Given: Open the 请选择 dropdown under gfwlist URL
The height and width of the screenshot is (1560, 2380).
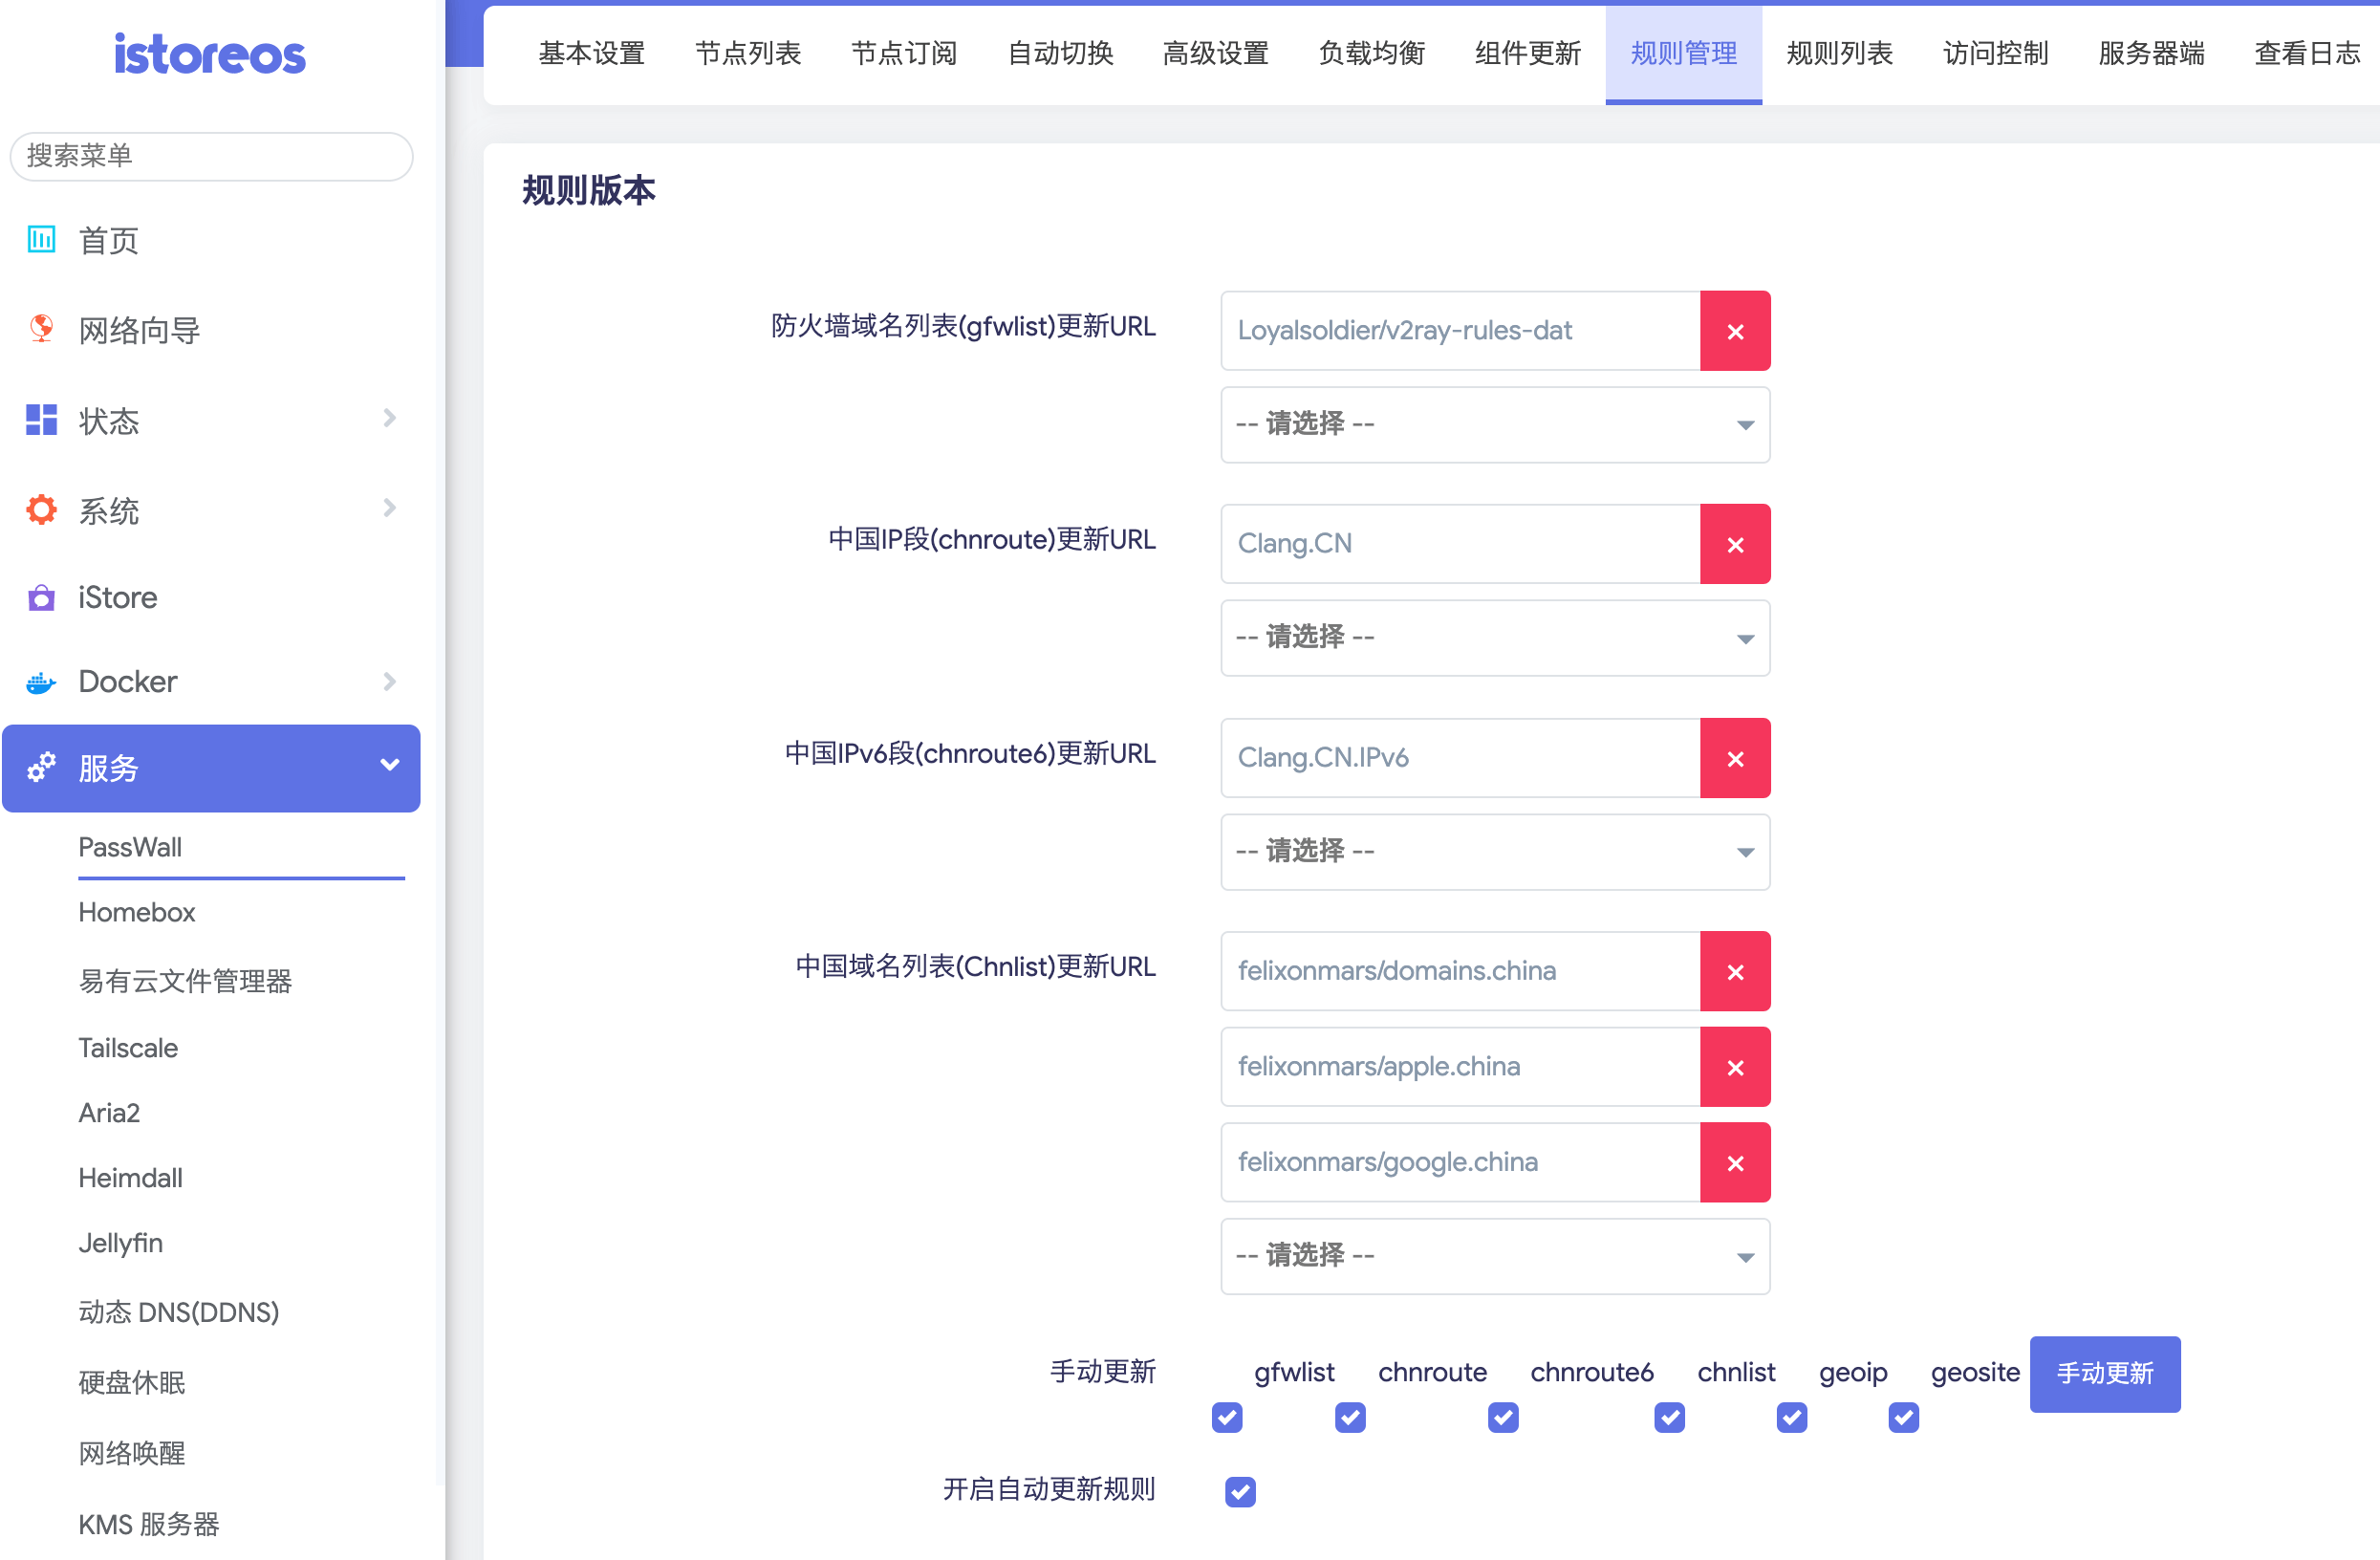Looking at the screenshot, I should (1494, 425).
